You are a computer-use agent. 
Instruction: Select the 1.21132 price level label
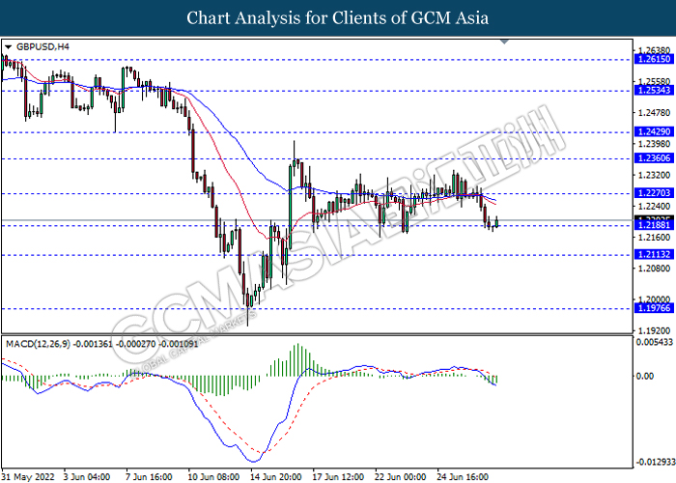655,254
